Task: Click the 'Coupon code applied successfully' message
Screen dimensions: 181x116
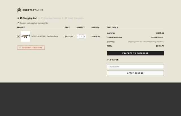Action: point(34,23)
